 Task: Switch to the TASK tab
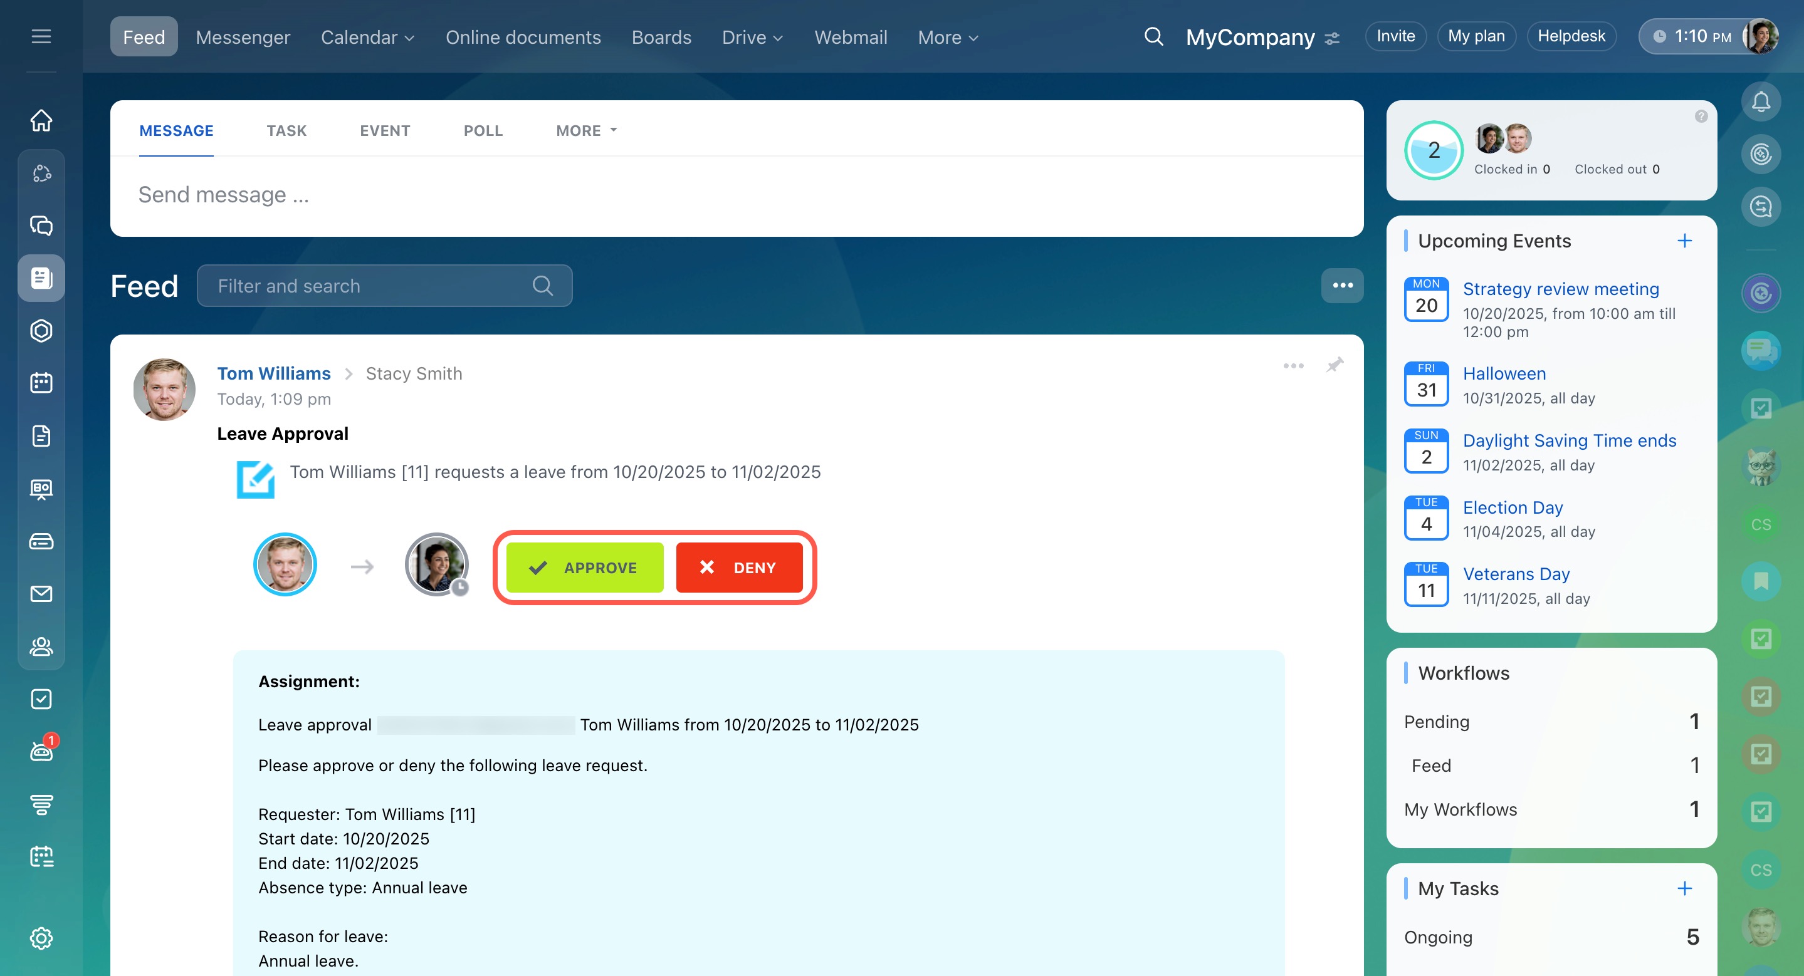tap(286, 131)
